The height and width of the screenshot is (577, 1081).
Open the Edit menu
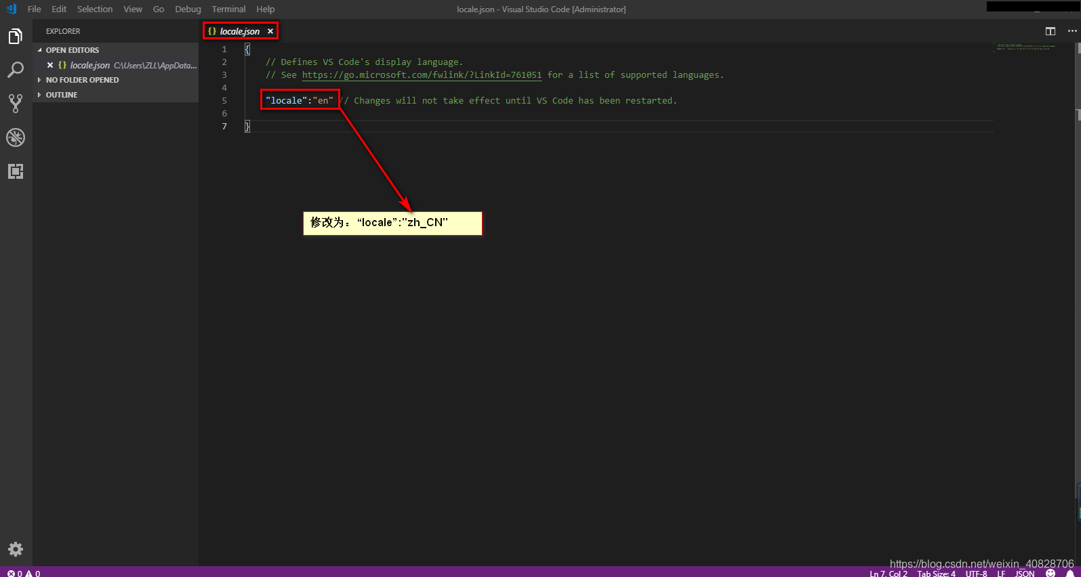pyautogui.click(x=59, y=9)
